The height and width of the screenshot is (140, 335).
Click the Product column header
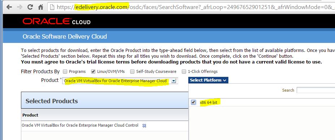coord(30,115)
